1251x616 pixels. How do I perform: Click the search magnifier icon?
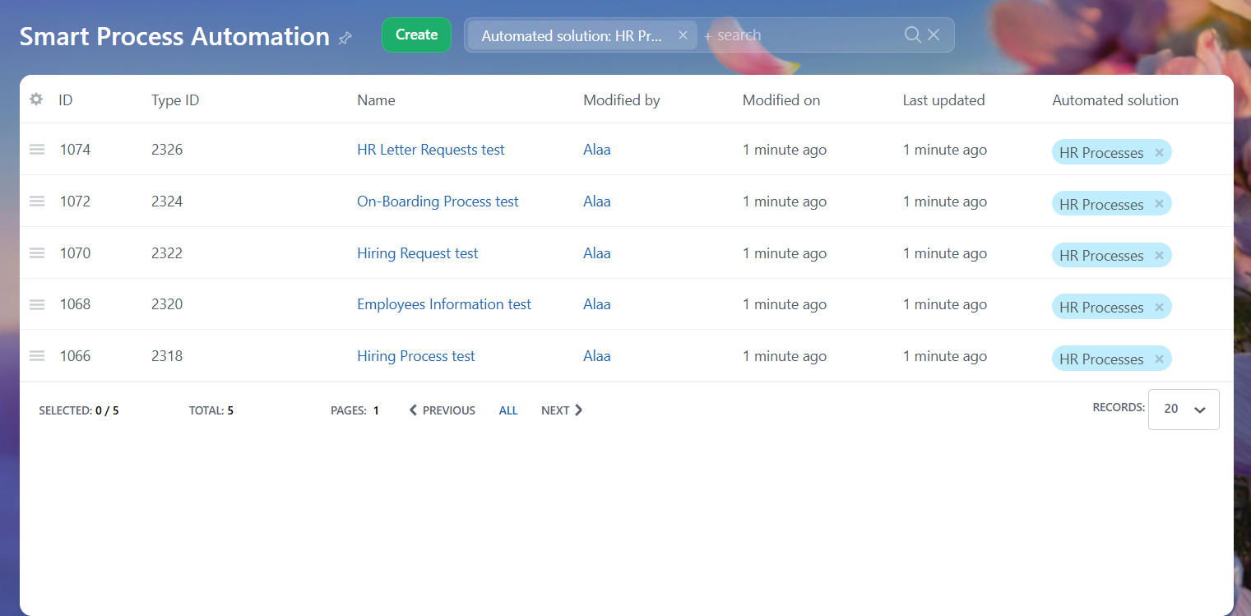tap(912, 35)
